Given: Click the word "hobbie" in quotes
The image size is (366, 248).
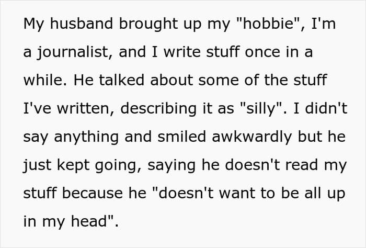Looking at the screenshot, I should pos(268,24).
